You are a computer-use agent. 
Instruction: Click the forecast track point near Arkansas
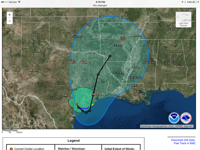pos(110,56)
